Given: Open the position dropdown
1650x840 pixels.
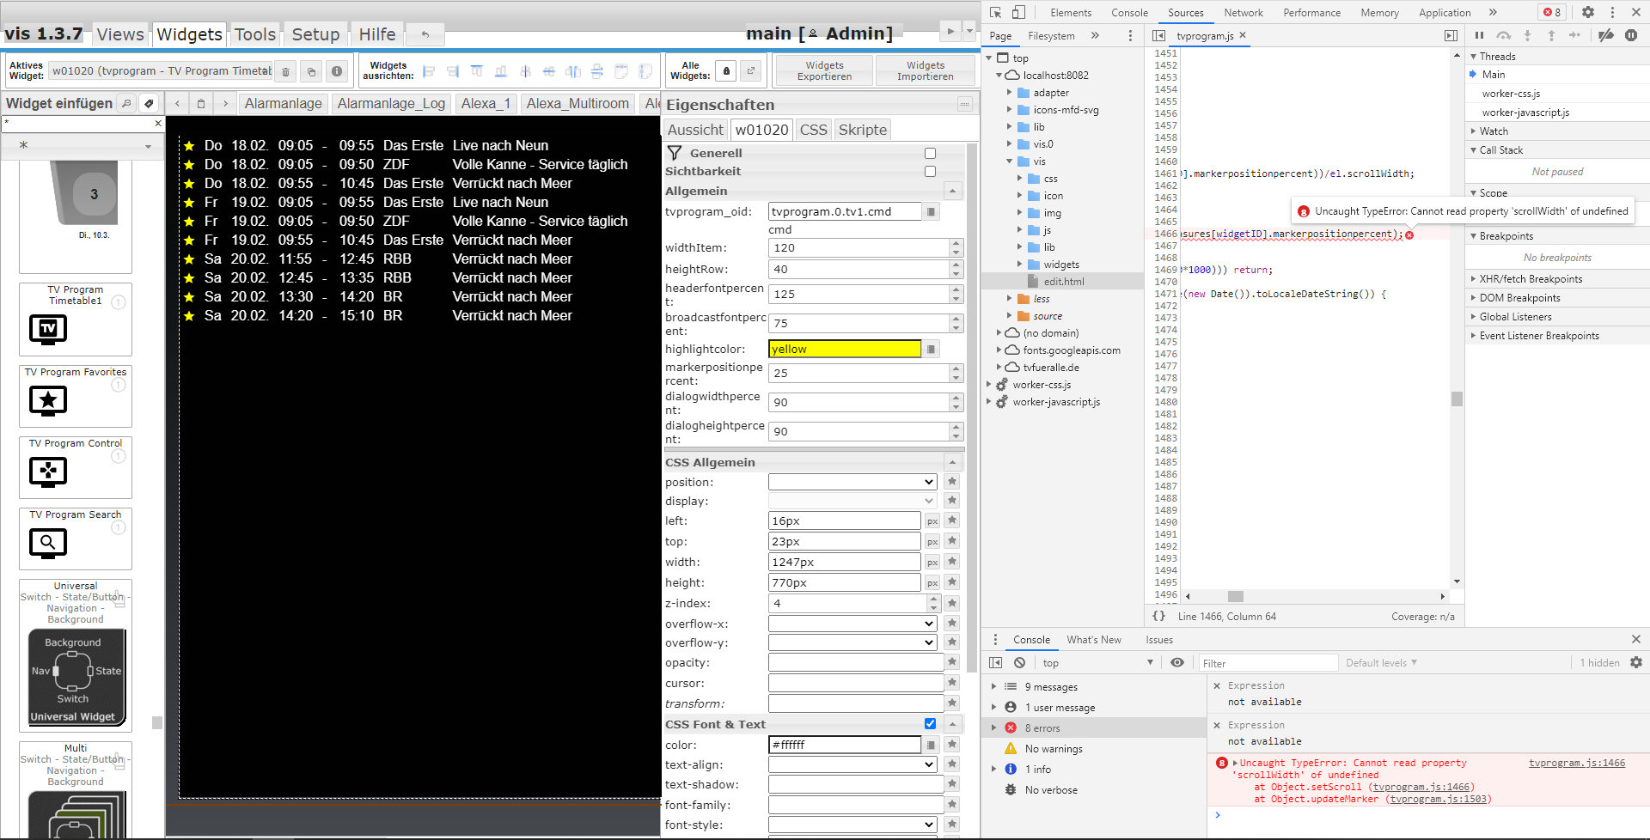Looking at the screenshot, I should click(852, 482).
